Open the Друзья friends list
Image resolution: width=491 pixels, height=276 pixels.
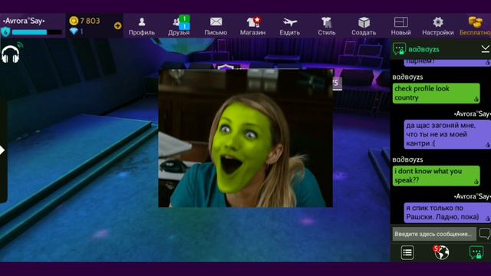tap(179, 26)
